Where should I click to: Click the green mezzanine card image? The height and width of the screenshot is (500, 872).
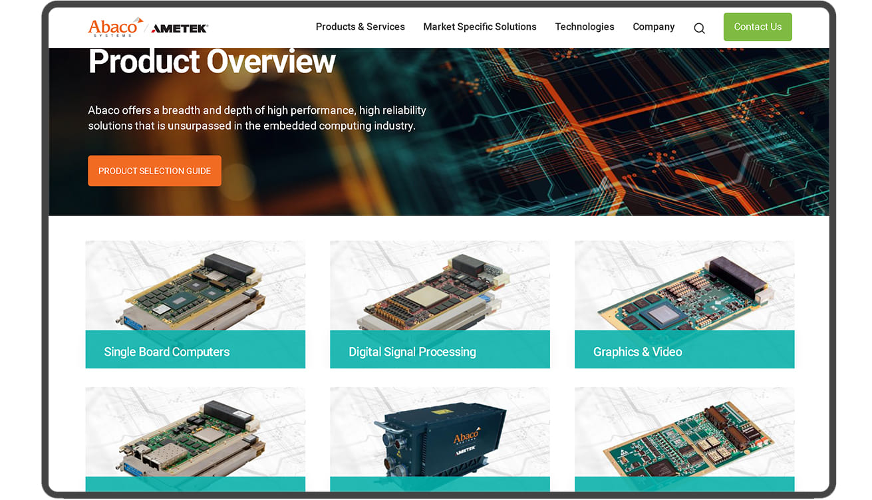click(684, 432)
